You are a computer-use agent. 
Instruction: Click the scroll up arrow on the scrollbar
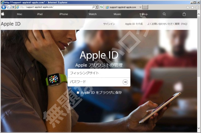pyautogui.click(x=199, y=14)
